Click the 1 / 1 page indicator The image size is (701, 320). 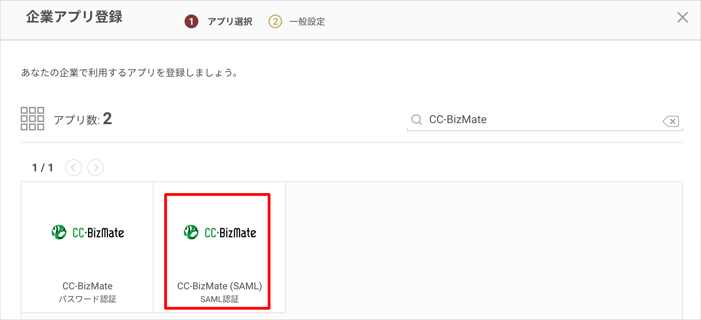click(x=42, y=168)
